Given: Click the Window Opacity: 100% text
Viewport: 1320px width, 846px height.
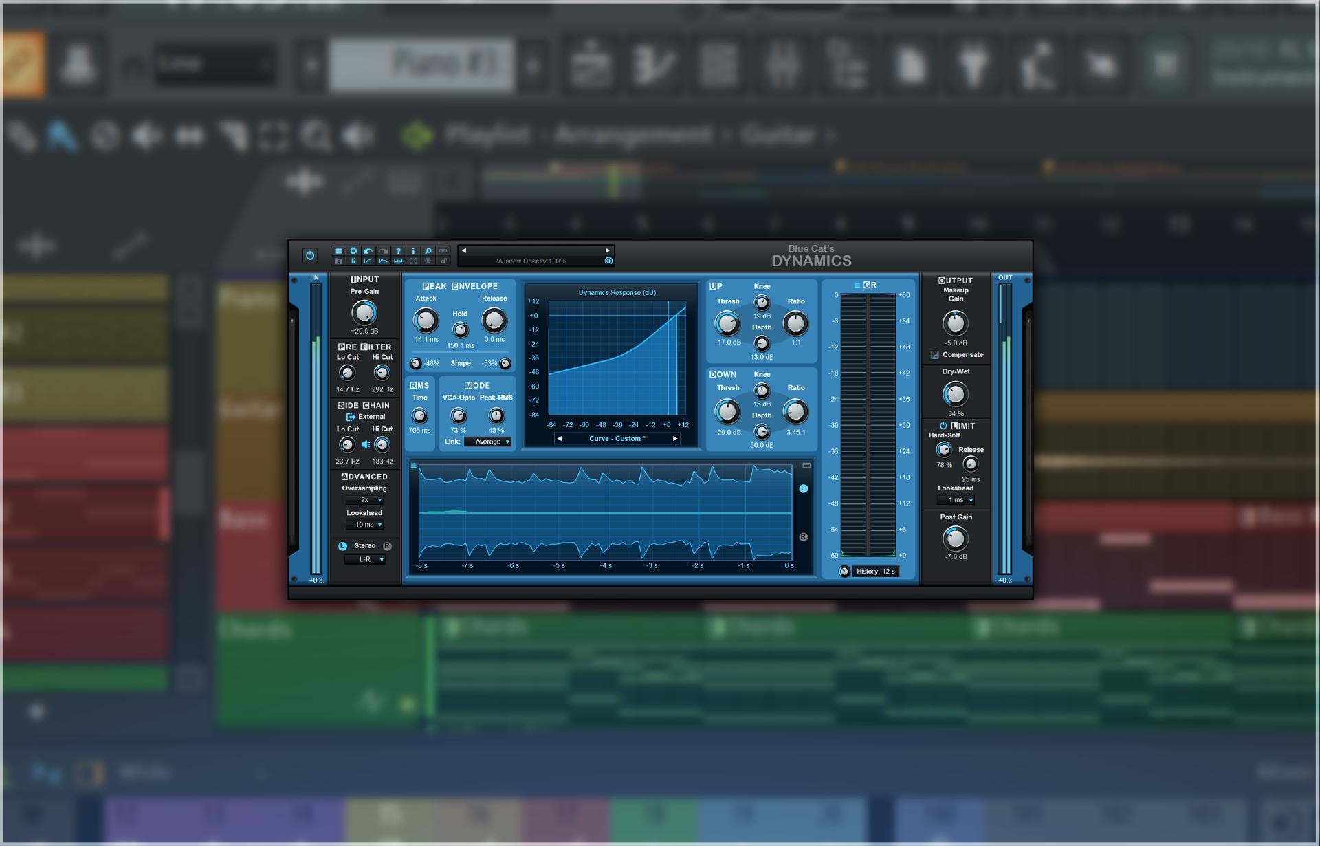Looking at the screenshot, I should click(x=531, y=261).
